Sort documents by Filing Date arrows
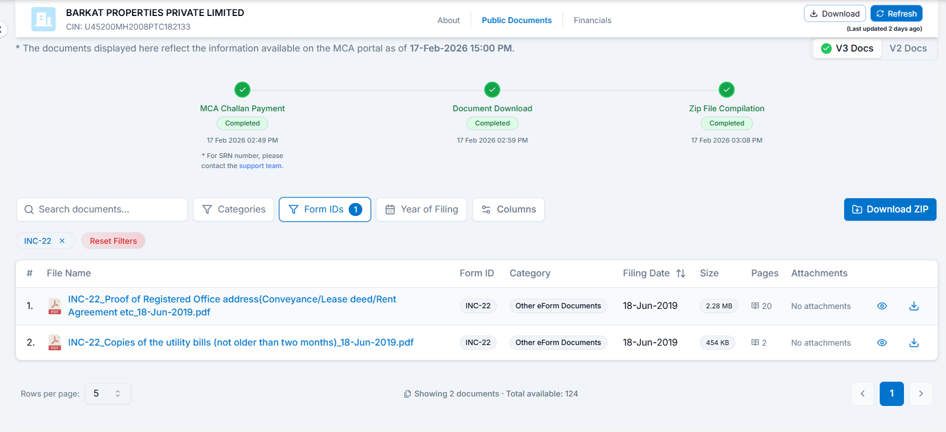946x432 pixels. (x=681, y=273)
